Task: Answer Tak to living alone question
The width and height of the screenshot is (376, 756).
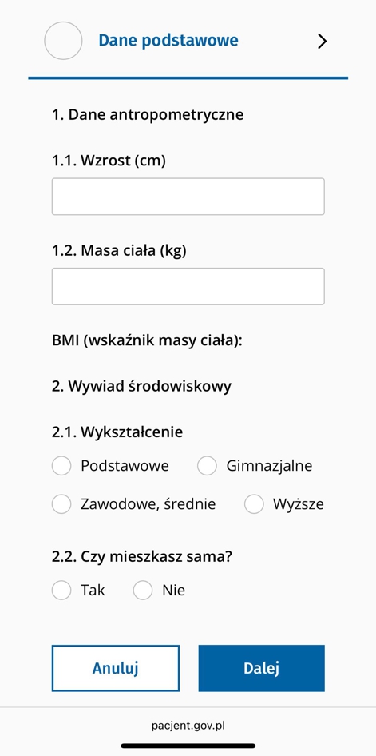Action: click(61, 590)
